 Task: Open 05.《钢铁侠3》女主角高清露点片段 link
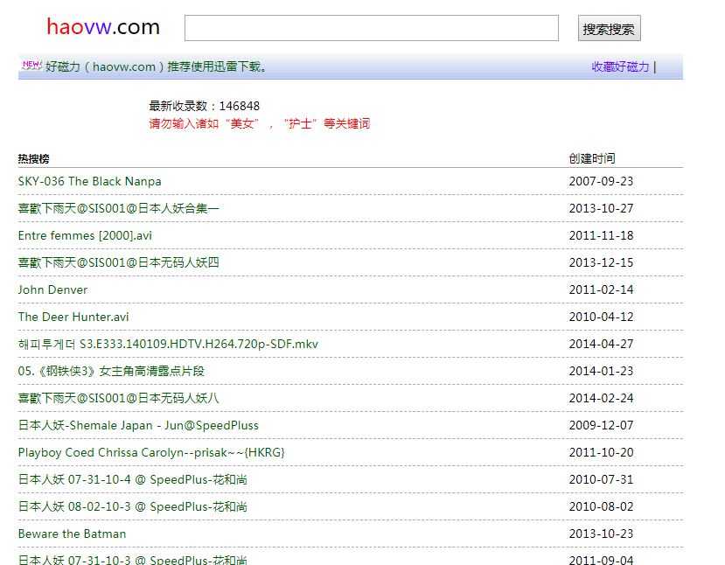(x=111, y=371)
